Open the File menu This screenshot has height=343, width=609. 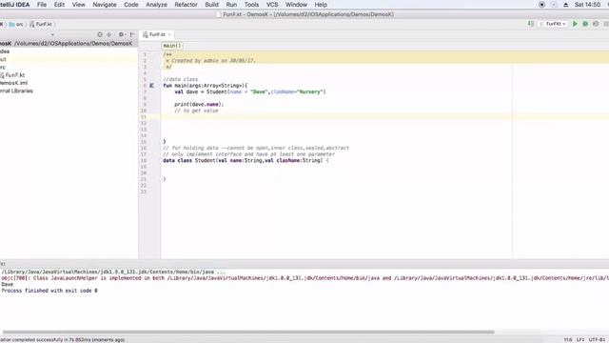pos(42,5)
